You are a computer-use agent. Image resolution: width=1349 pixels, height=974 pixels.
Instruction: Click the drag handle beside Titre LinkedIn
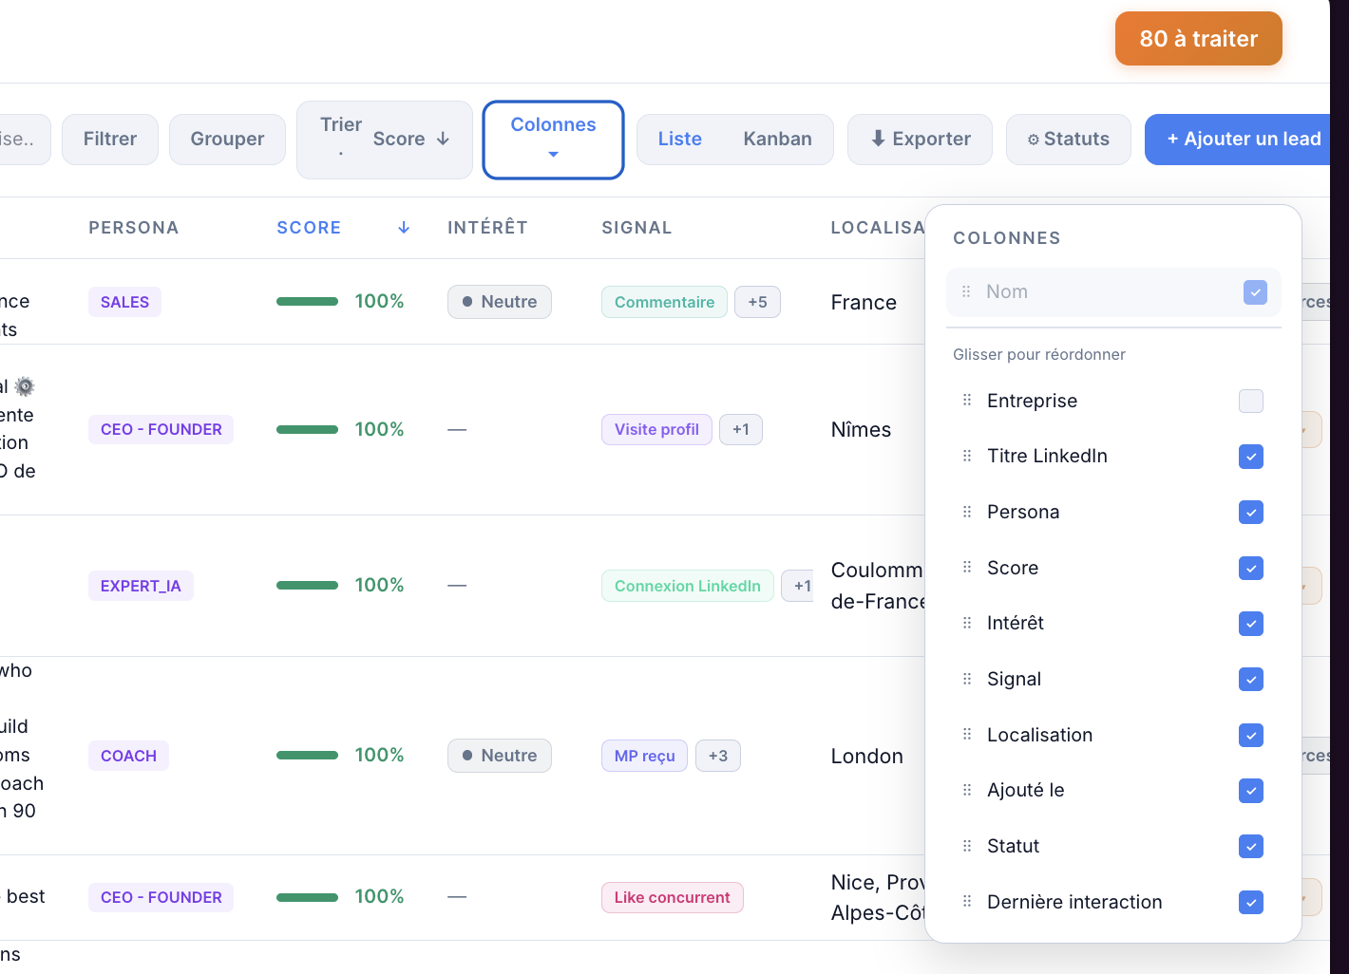point(967,456)
